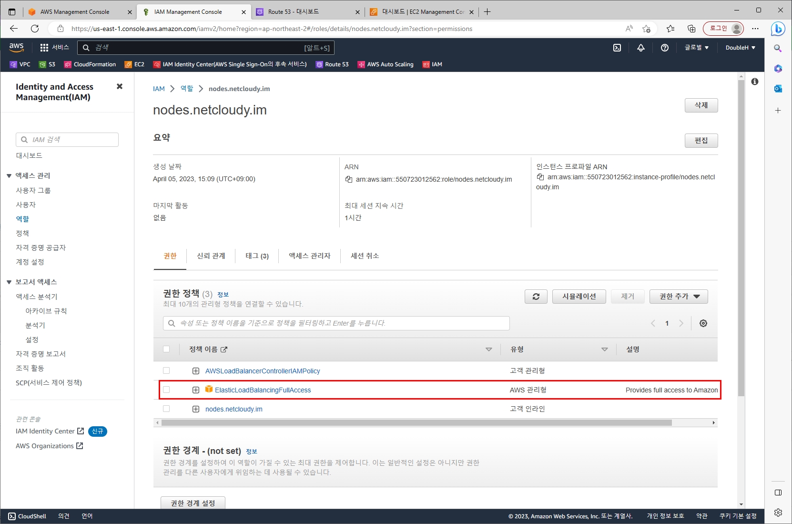
Task: Switch to the 액세스 관리자 tab
Action: coord(310,256)
